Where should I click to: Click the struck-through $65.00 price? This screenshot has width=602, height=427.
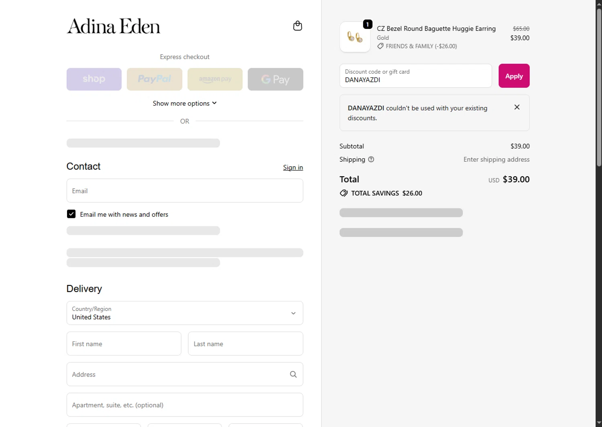(x=521, y=28)
